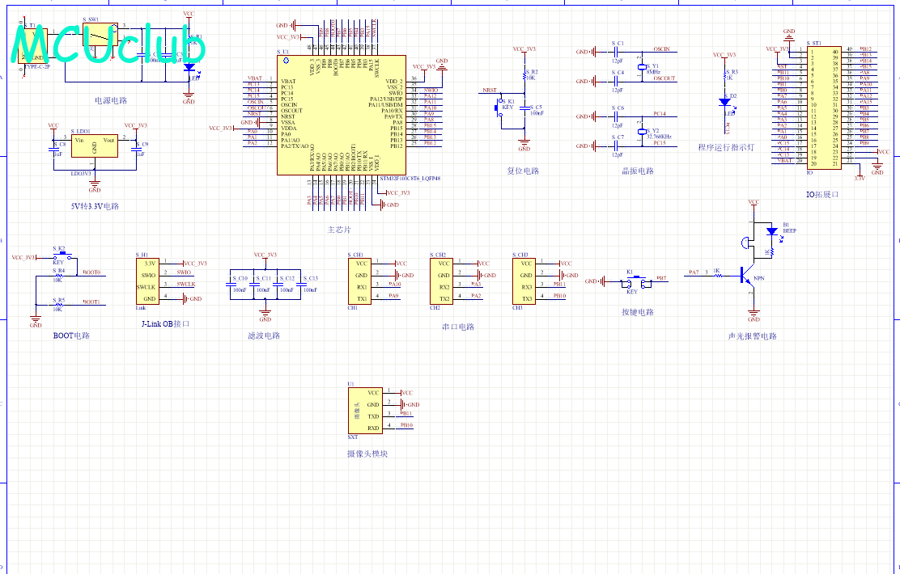Click the 'LDO3V3' part label
Viewport: 900px width, 574px height.
(x=80, y=173)
